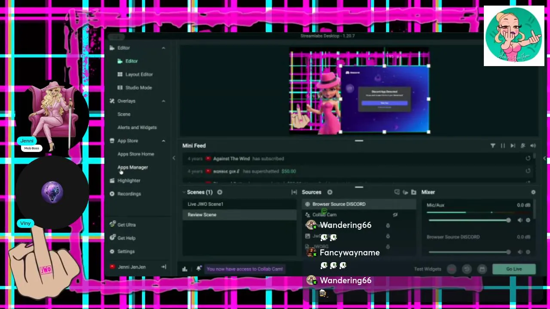Click Get Ultra in the sidebar
The height and width of the screenshot is (309, 550).
click(122, 225)
